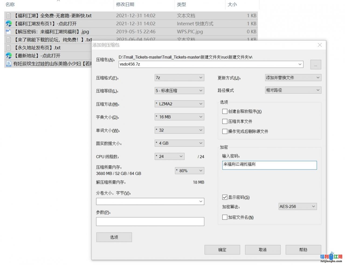Enable the 创建自释放程序 checkbox

pyautogui.click(x=225, y=111)
